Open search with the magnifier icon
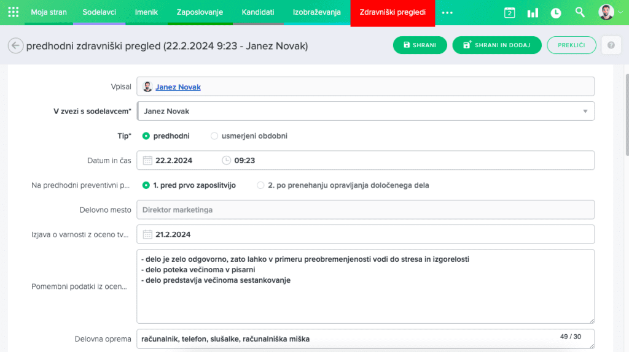This screenshot has height=352, width=629. click(x=580, y=12)
